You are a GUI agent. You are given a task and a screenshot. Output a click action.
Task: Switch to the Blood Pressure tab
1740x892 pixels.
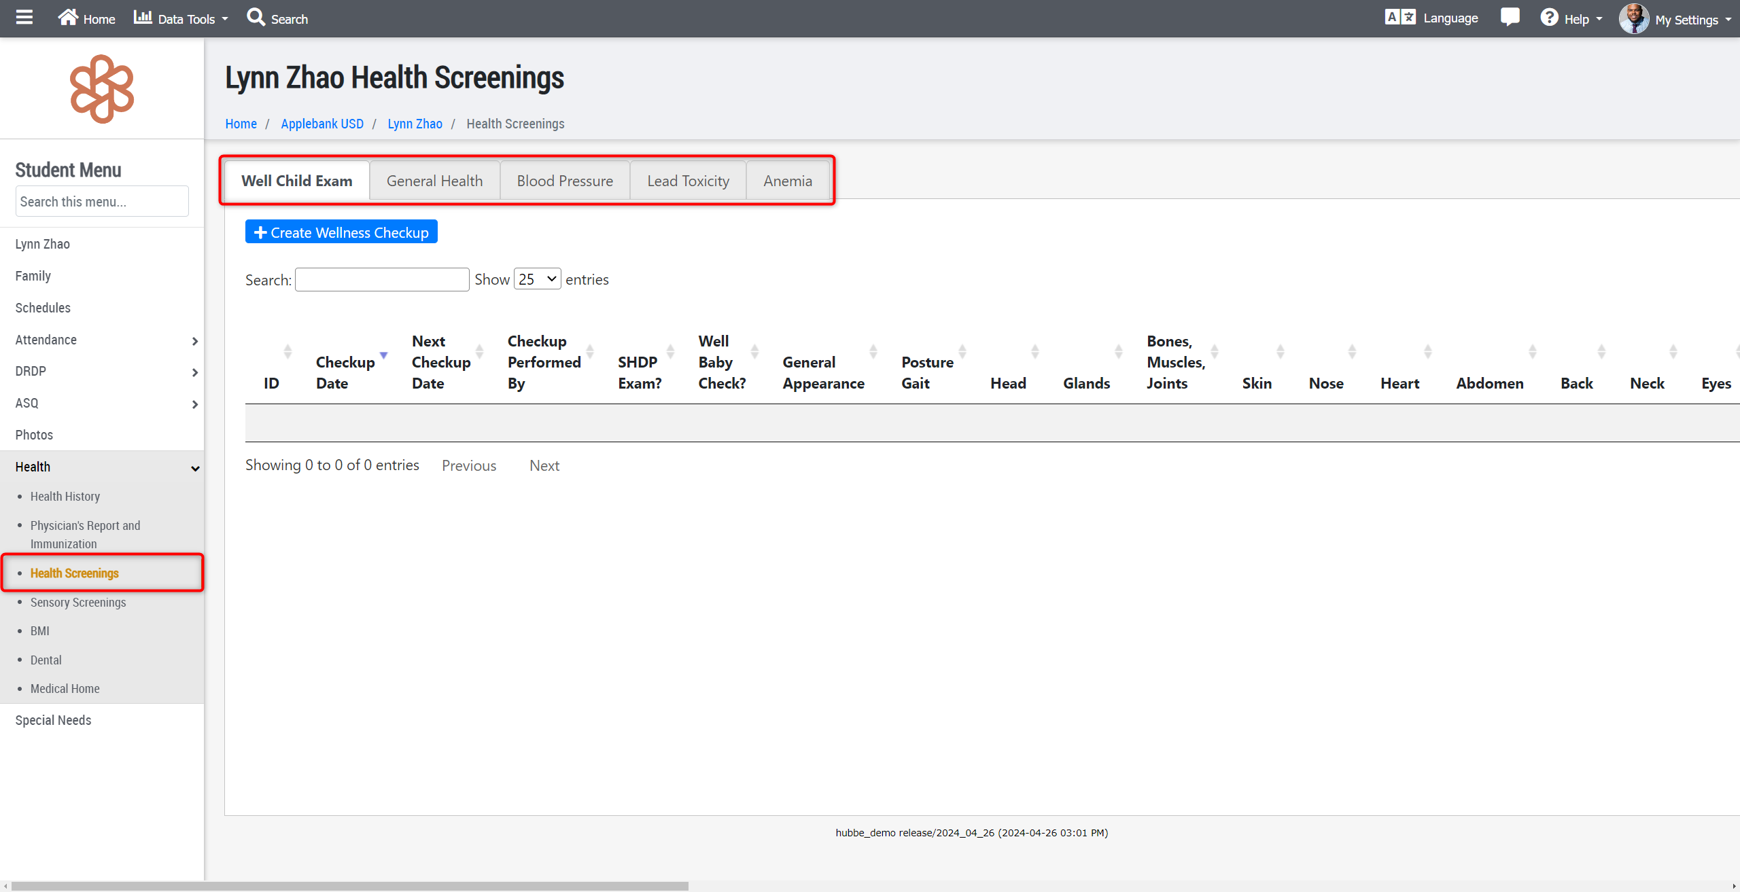[564, 181]
